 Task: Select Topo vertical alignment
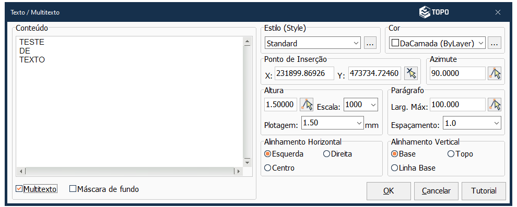451,154
